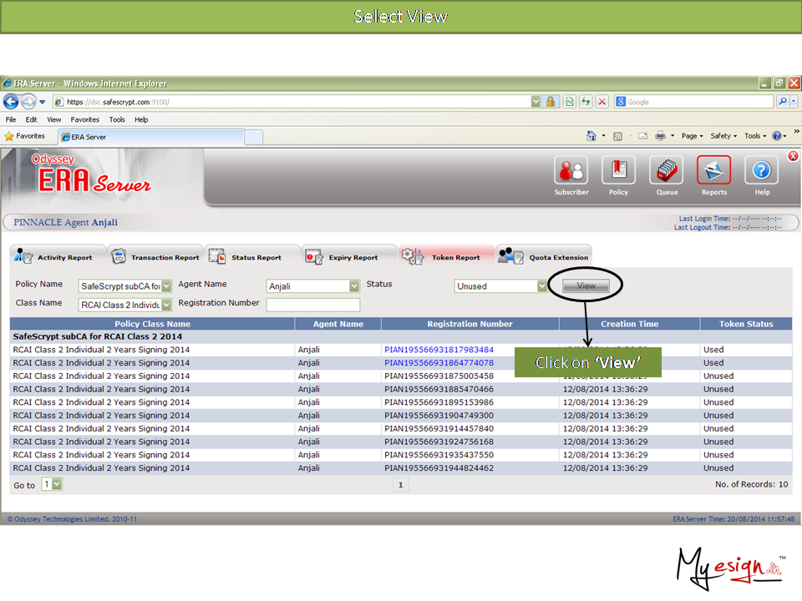Click the browser Back arrow button
Image resolution: width=802 pixels, height=601 pixels.
pos(12,102)
